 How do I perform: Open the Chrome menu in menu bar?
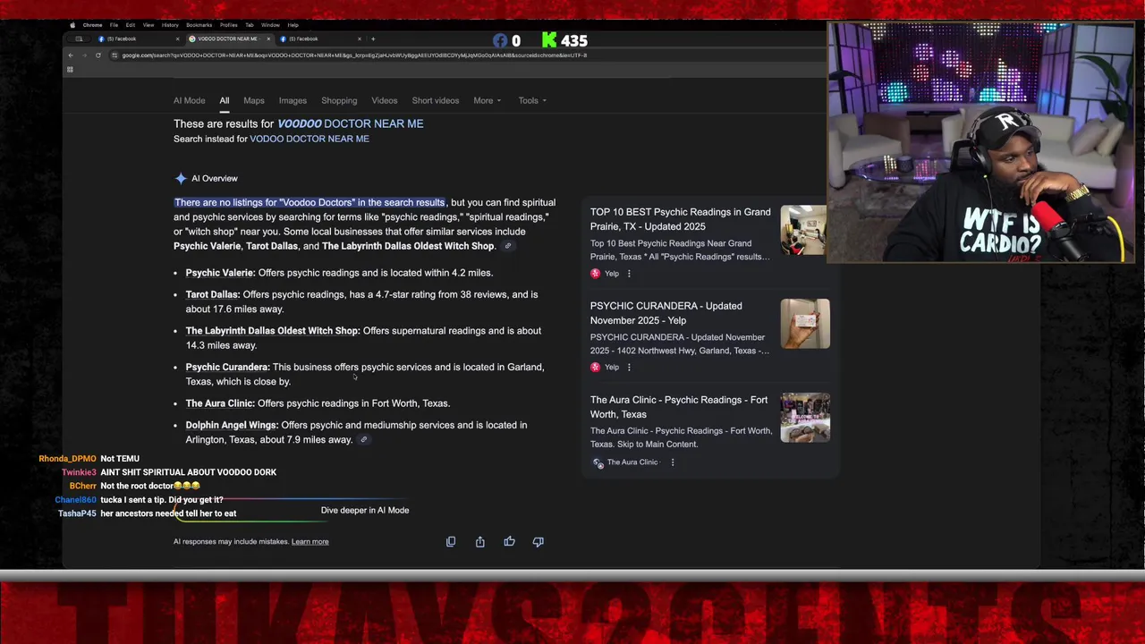[92, 25]
